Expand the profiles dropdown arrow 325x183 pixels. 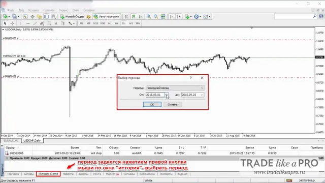click(x=18, y=17)
